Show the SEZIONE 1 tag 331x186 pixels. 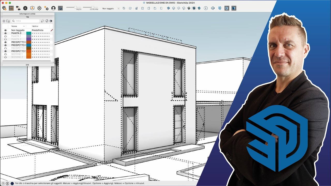click(5, 54)
